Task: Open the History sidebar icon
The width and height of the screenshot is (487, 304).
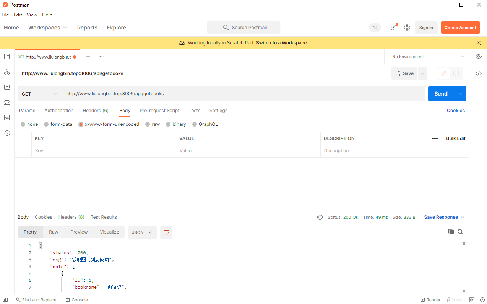Action: click(x=7, y=133)
